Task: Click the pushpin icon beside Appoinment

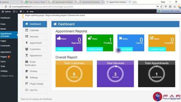Action: point(27,43)
